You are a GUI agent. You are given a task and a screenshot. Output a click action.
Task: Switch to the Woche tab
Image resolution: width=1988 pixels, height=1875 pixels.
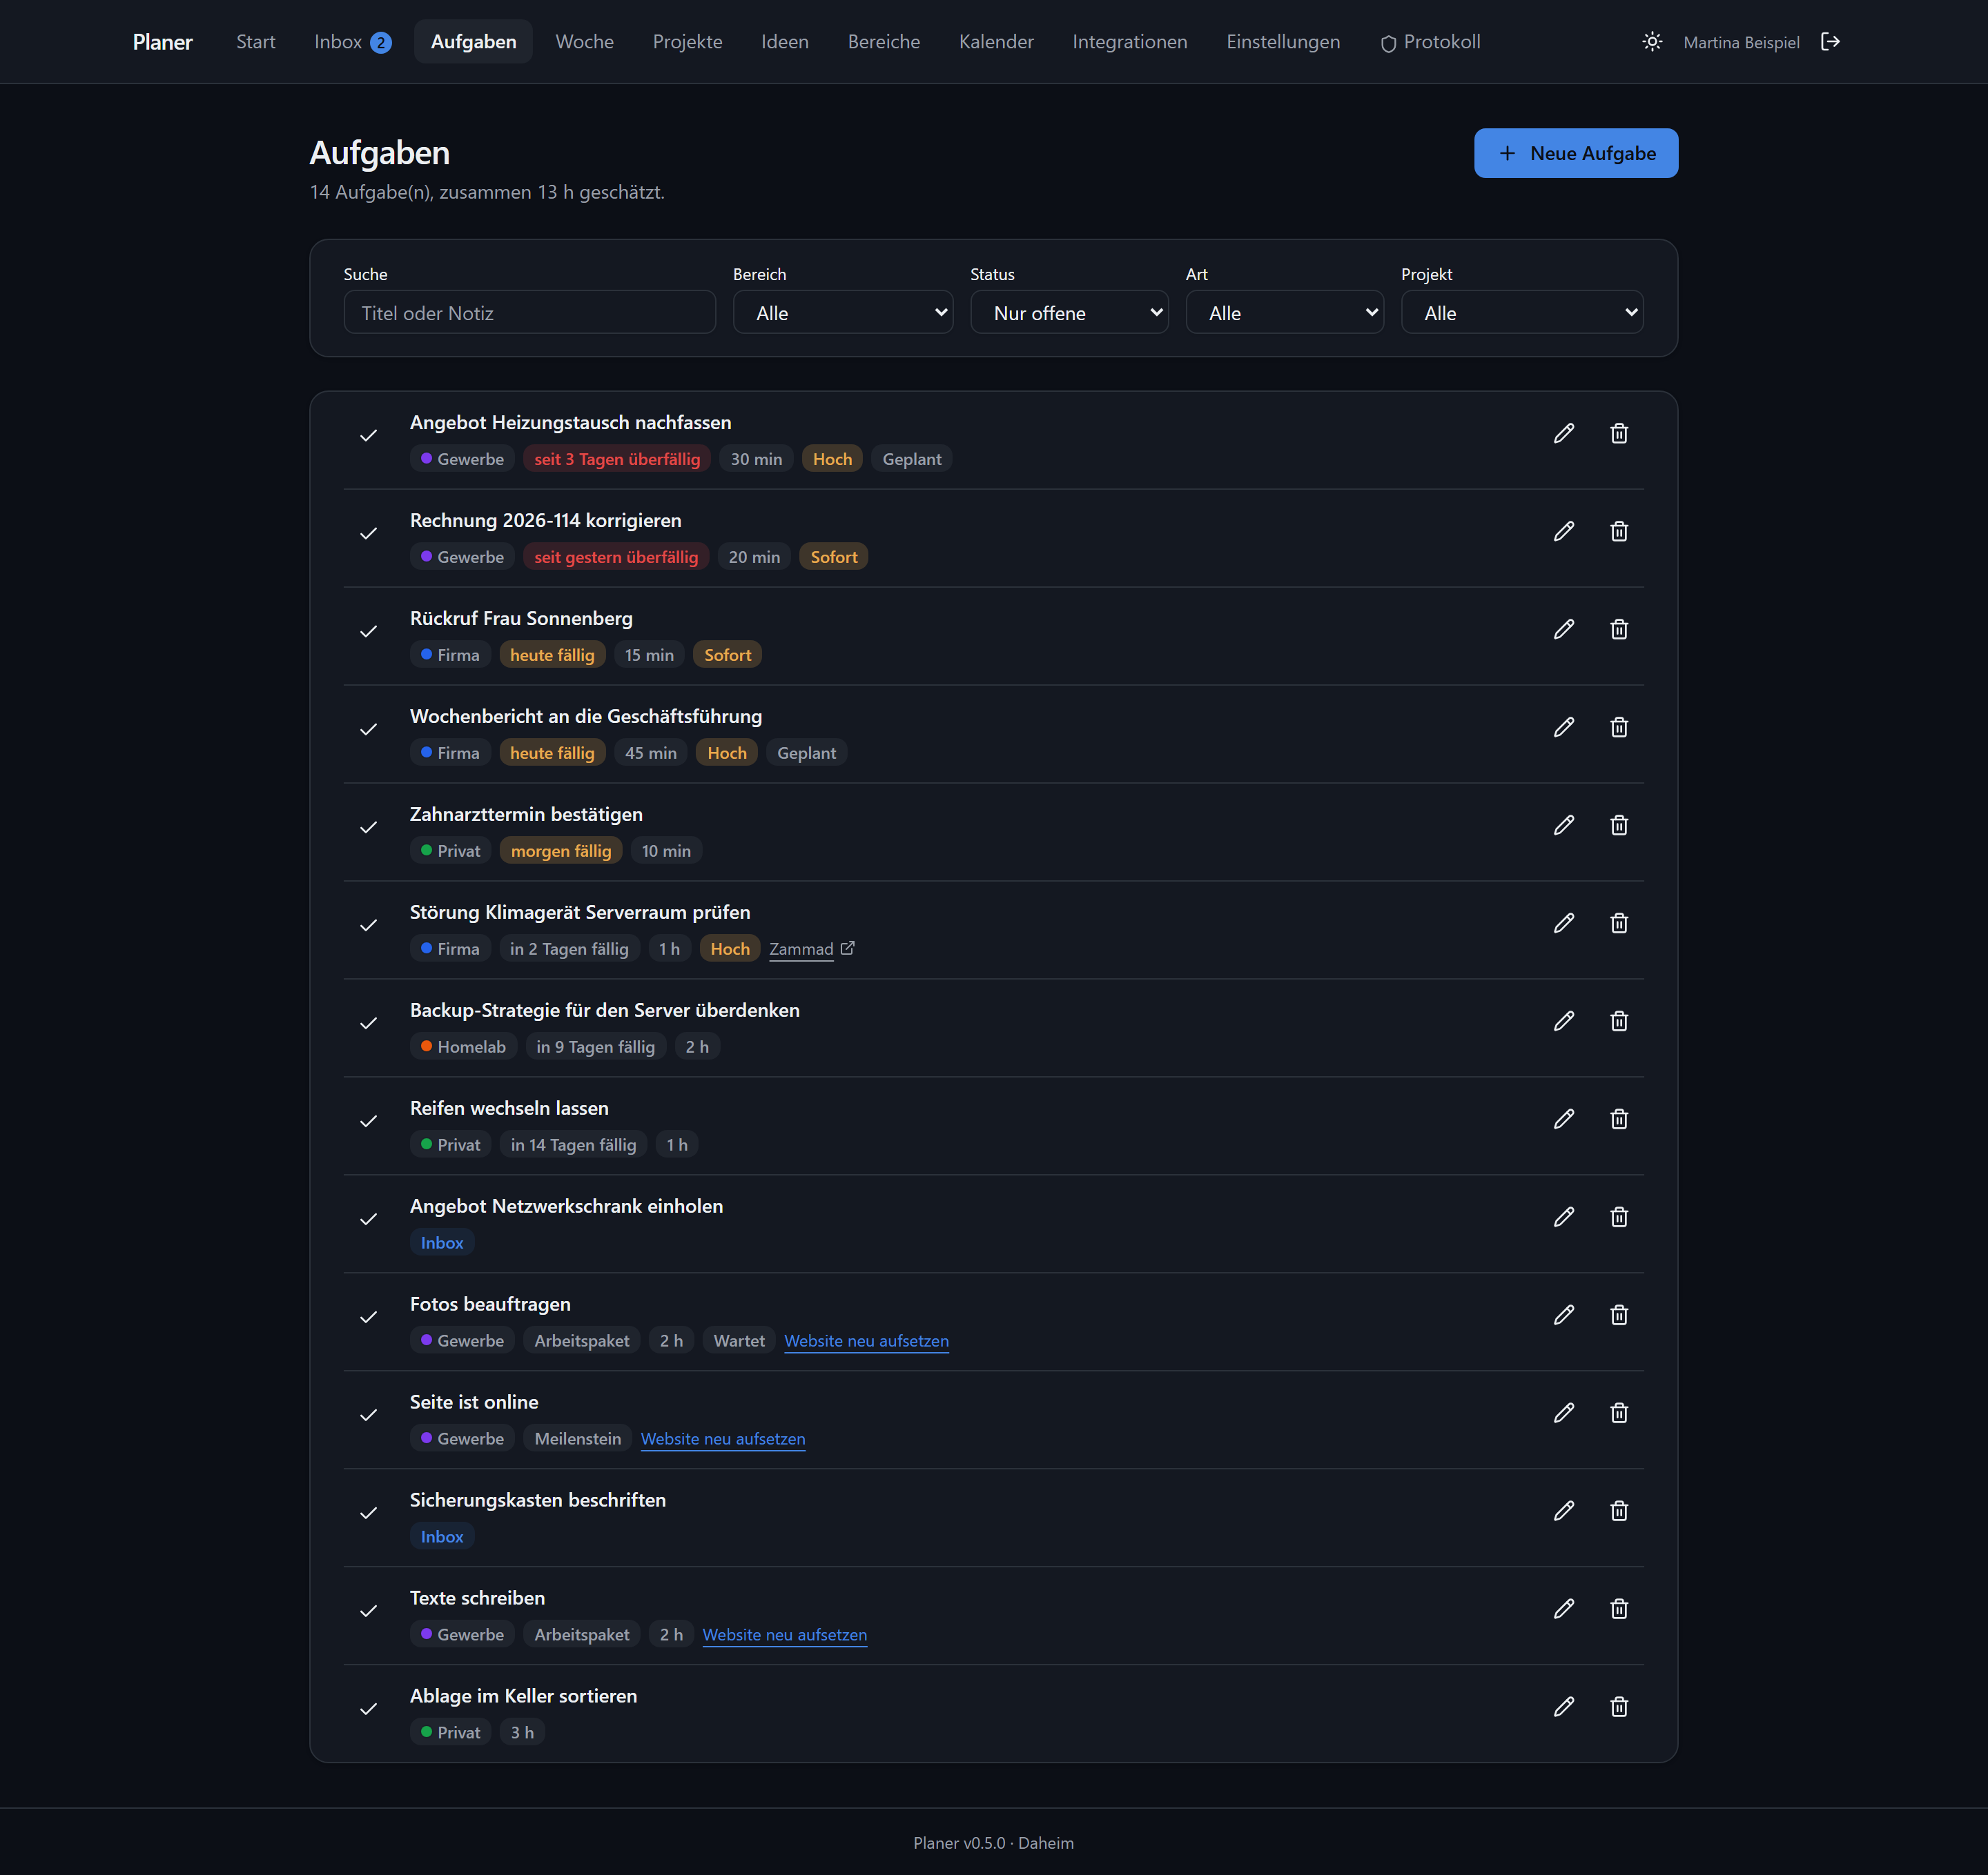tap(584, 42)
